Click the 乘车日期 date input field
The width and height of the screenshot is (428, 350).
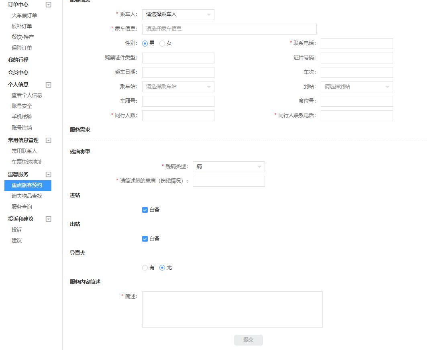coord(178,72)
